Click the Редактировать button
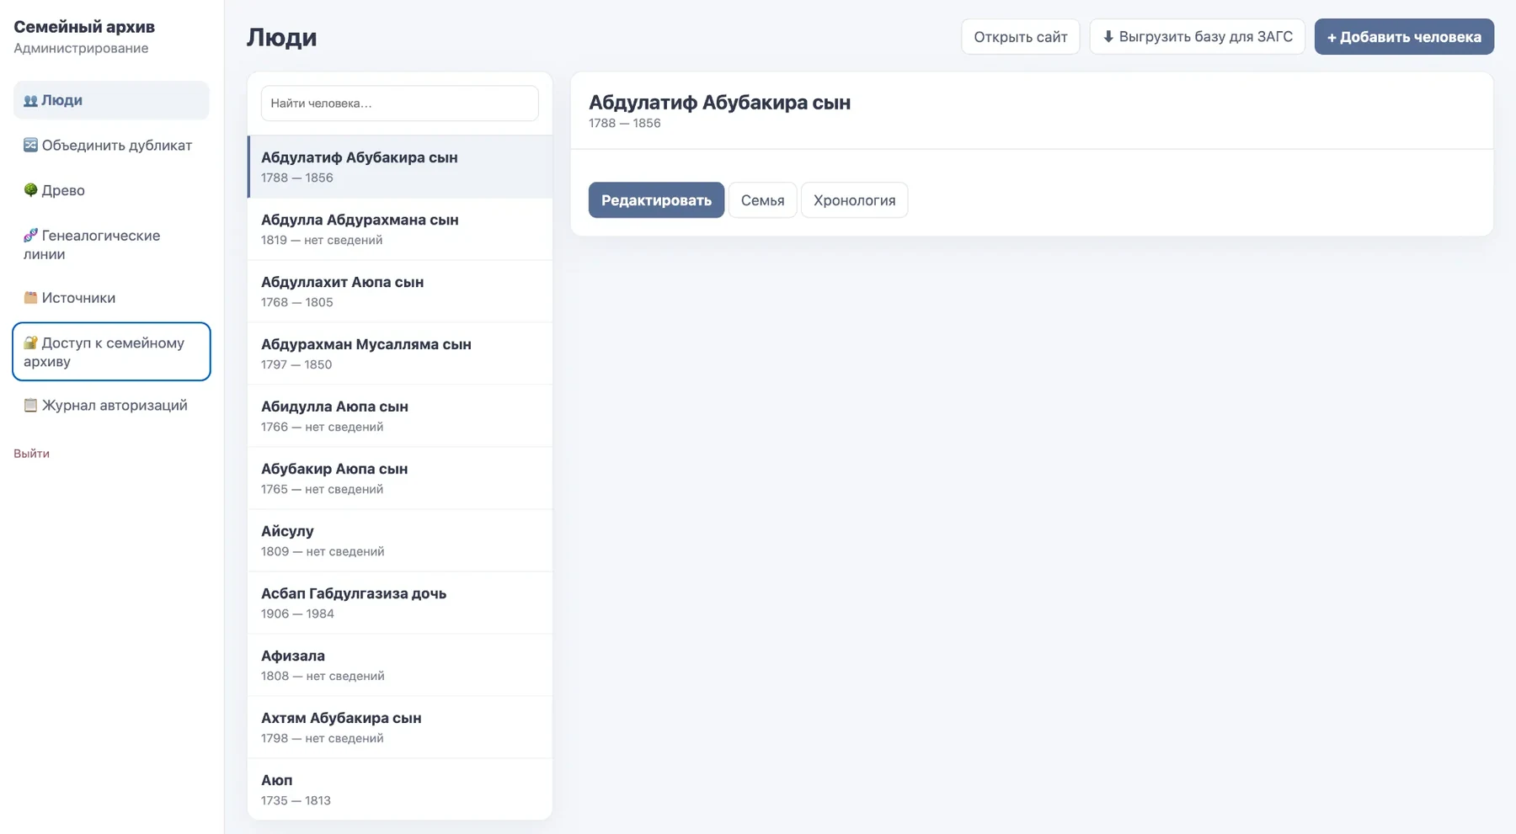Image resolution: width=1516 pixels, height=834 pixels. (656, 200)
